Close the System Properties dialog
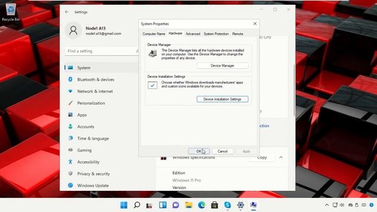 coord(255,24)
